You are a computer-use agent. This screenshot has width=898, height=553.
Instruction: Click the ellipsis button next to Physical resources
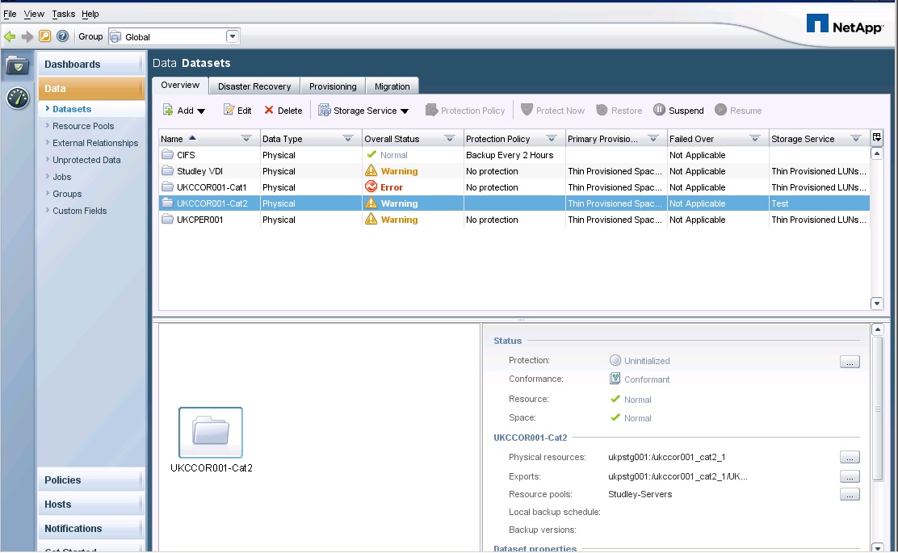850,457
